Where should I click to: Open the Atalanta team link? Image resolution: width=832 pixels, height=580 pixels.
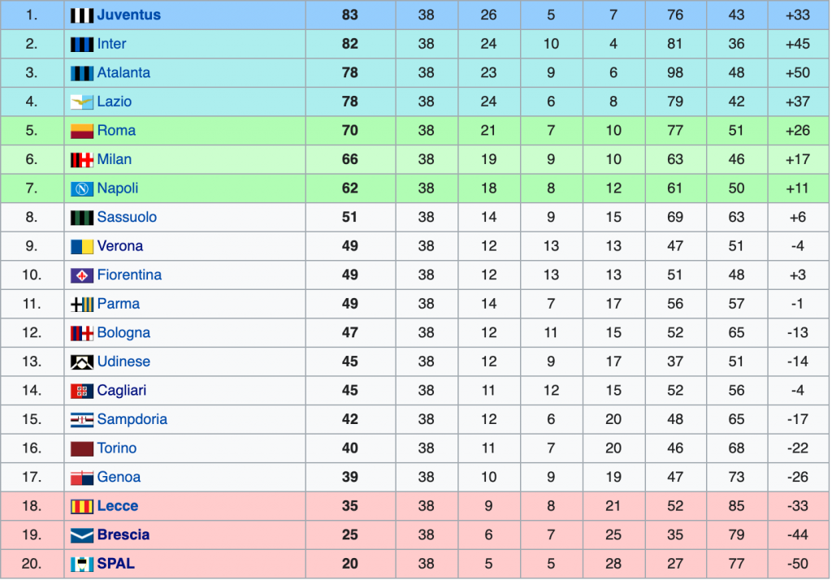[123, 72]
